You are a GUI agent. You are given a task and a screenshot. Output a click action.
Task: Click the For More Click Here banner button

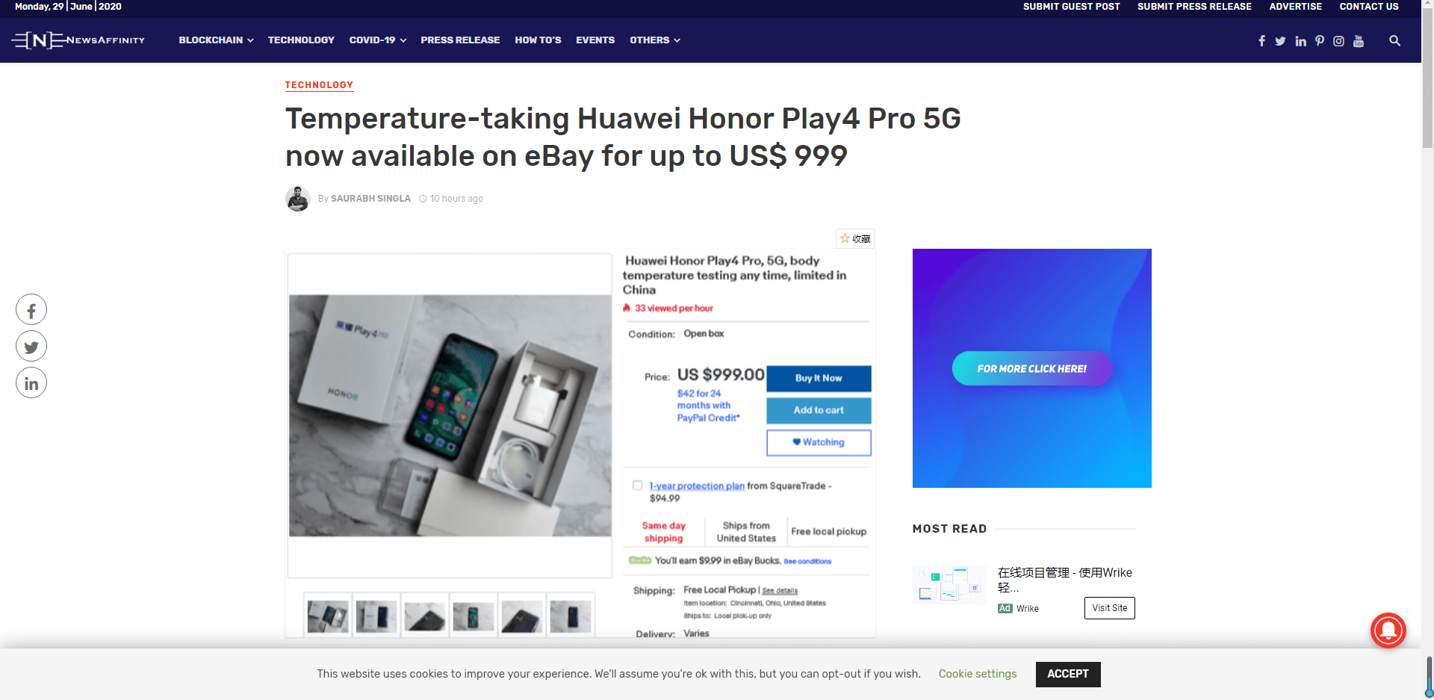tap(1032, 368)
